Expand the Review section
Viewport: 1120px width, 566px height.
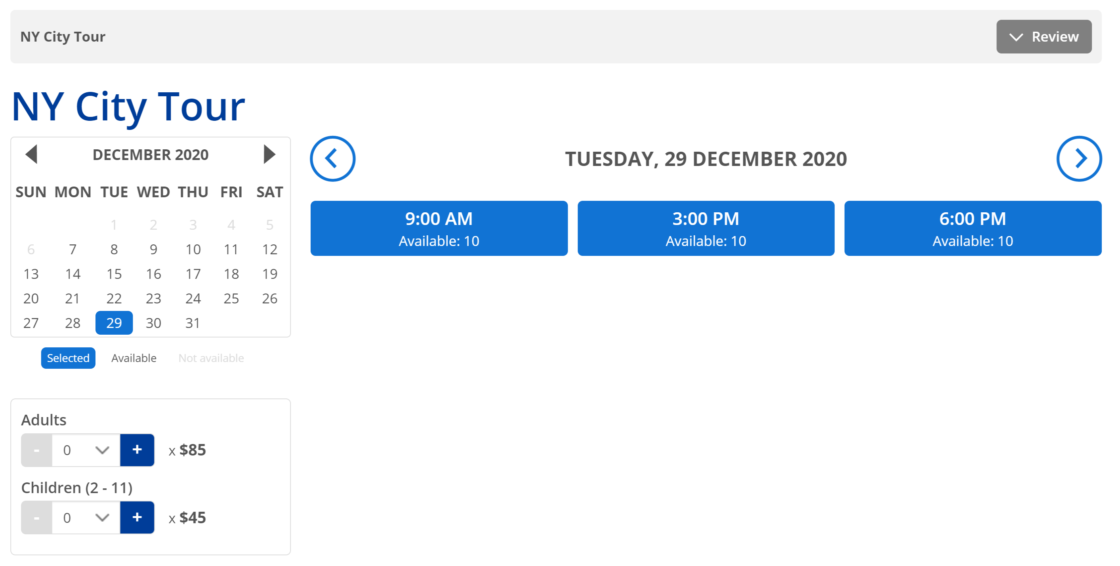[x=1044, y=36]
